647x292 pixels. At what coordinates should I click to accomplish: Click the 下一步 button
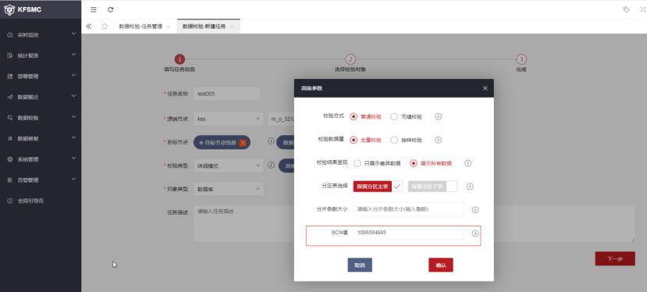615,259
